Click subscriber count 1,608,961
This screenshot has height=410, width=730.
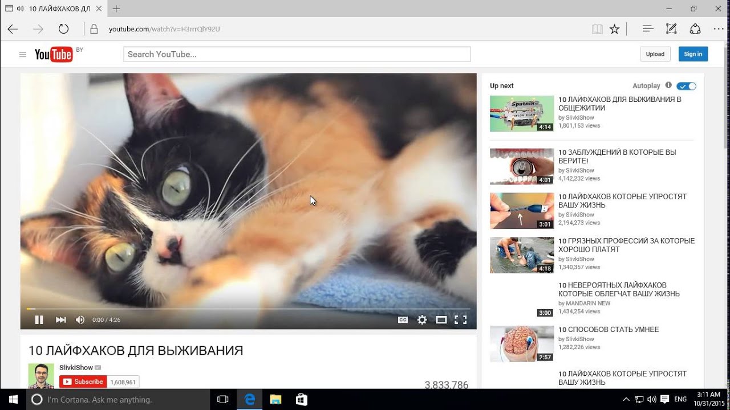(123, 382)
